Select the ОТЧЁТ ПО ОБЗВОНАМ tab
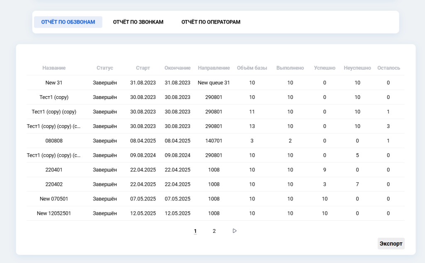 [68, 22]
